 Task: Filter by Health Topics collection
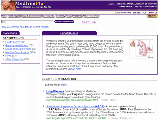[x=13, y=42]
